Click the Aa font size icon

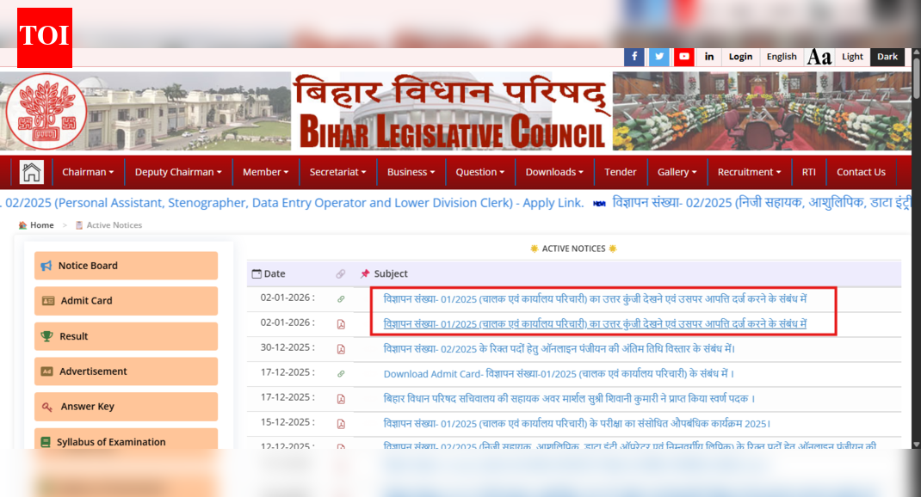(x=819, y=57)
